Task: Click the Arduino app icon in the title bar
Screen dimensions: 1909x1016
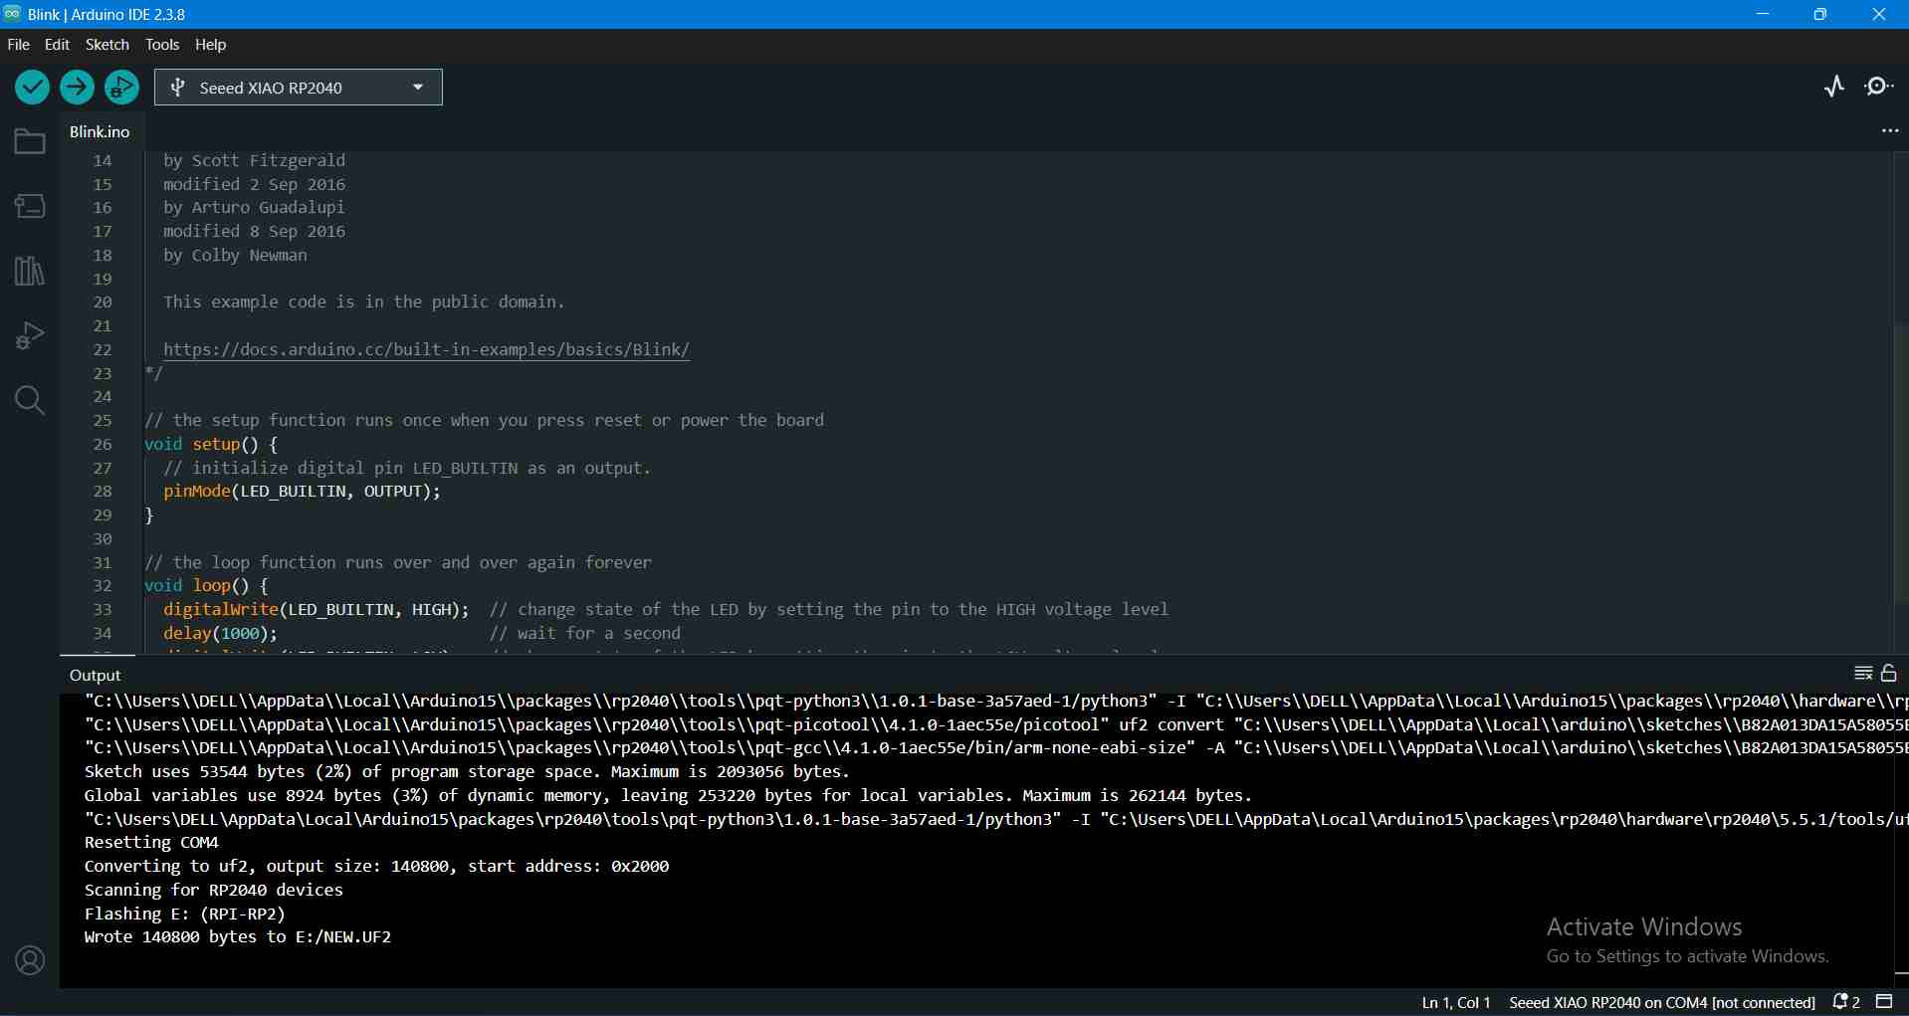Action: pyautogui.click(x=13, y=14)
